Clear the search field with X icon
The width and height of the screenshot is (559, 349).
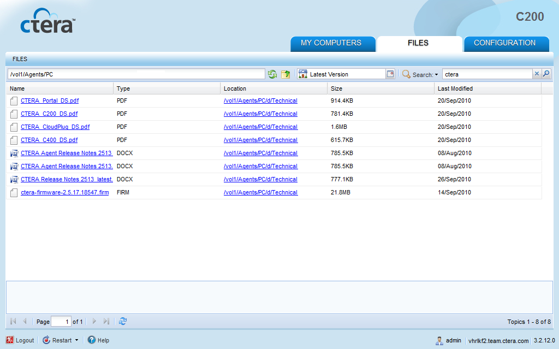coord(537,74)
